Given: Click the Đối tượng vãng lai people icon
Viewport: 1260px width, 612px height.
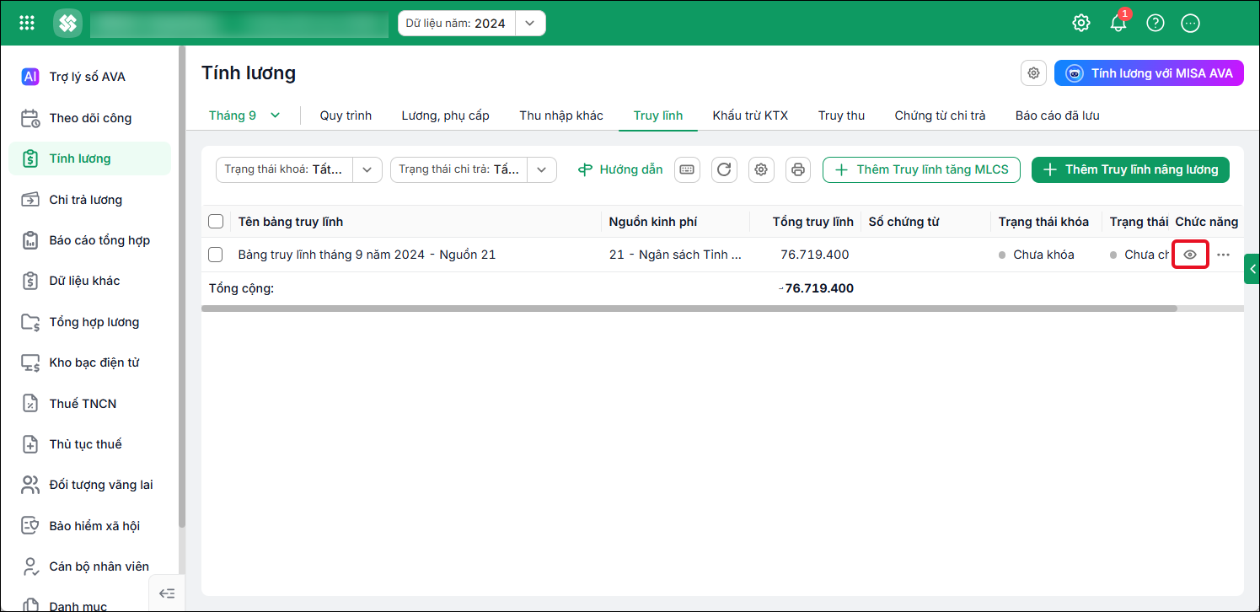Looking at the screenshot, I should [30, 485].
